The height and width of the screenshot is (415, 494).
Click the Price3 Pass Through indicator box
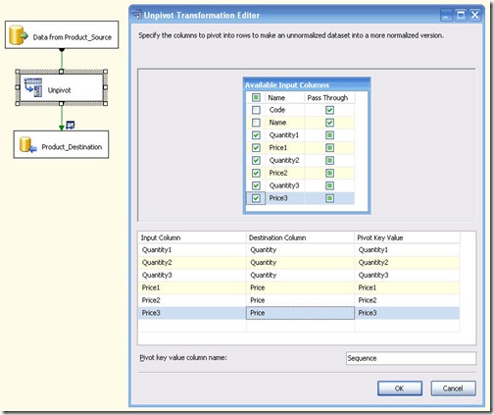(329, 198)
